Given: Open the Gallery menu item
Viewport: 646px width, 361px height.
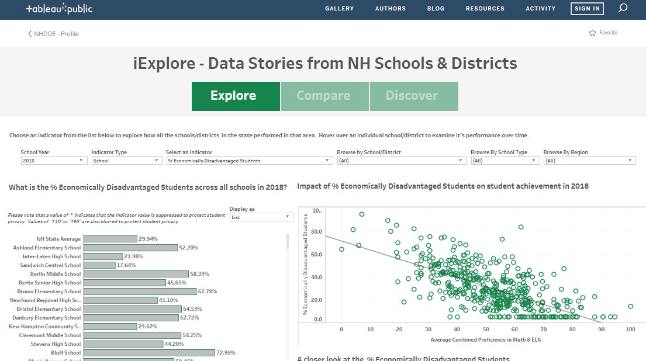Looking at the screenshot, I should (340, 9).
